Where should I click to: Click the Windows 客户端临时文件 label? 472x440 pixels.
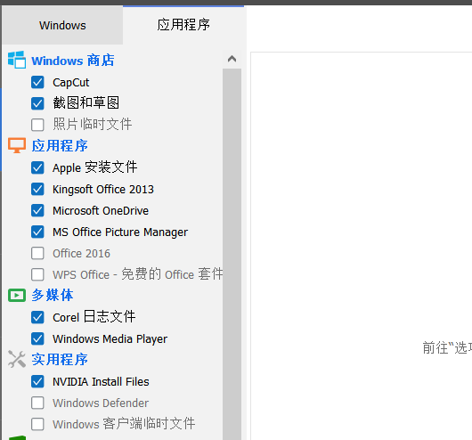coord(124,424)
